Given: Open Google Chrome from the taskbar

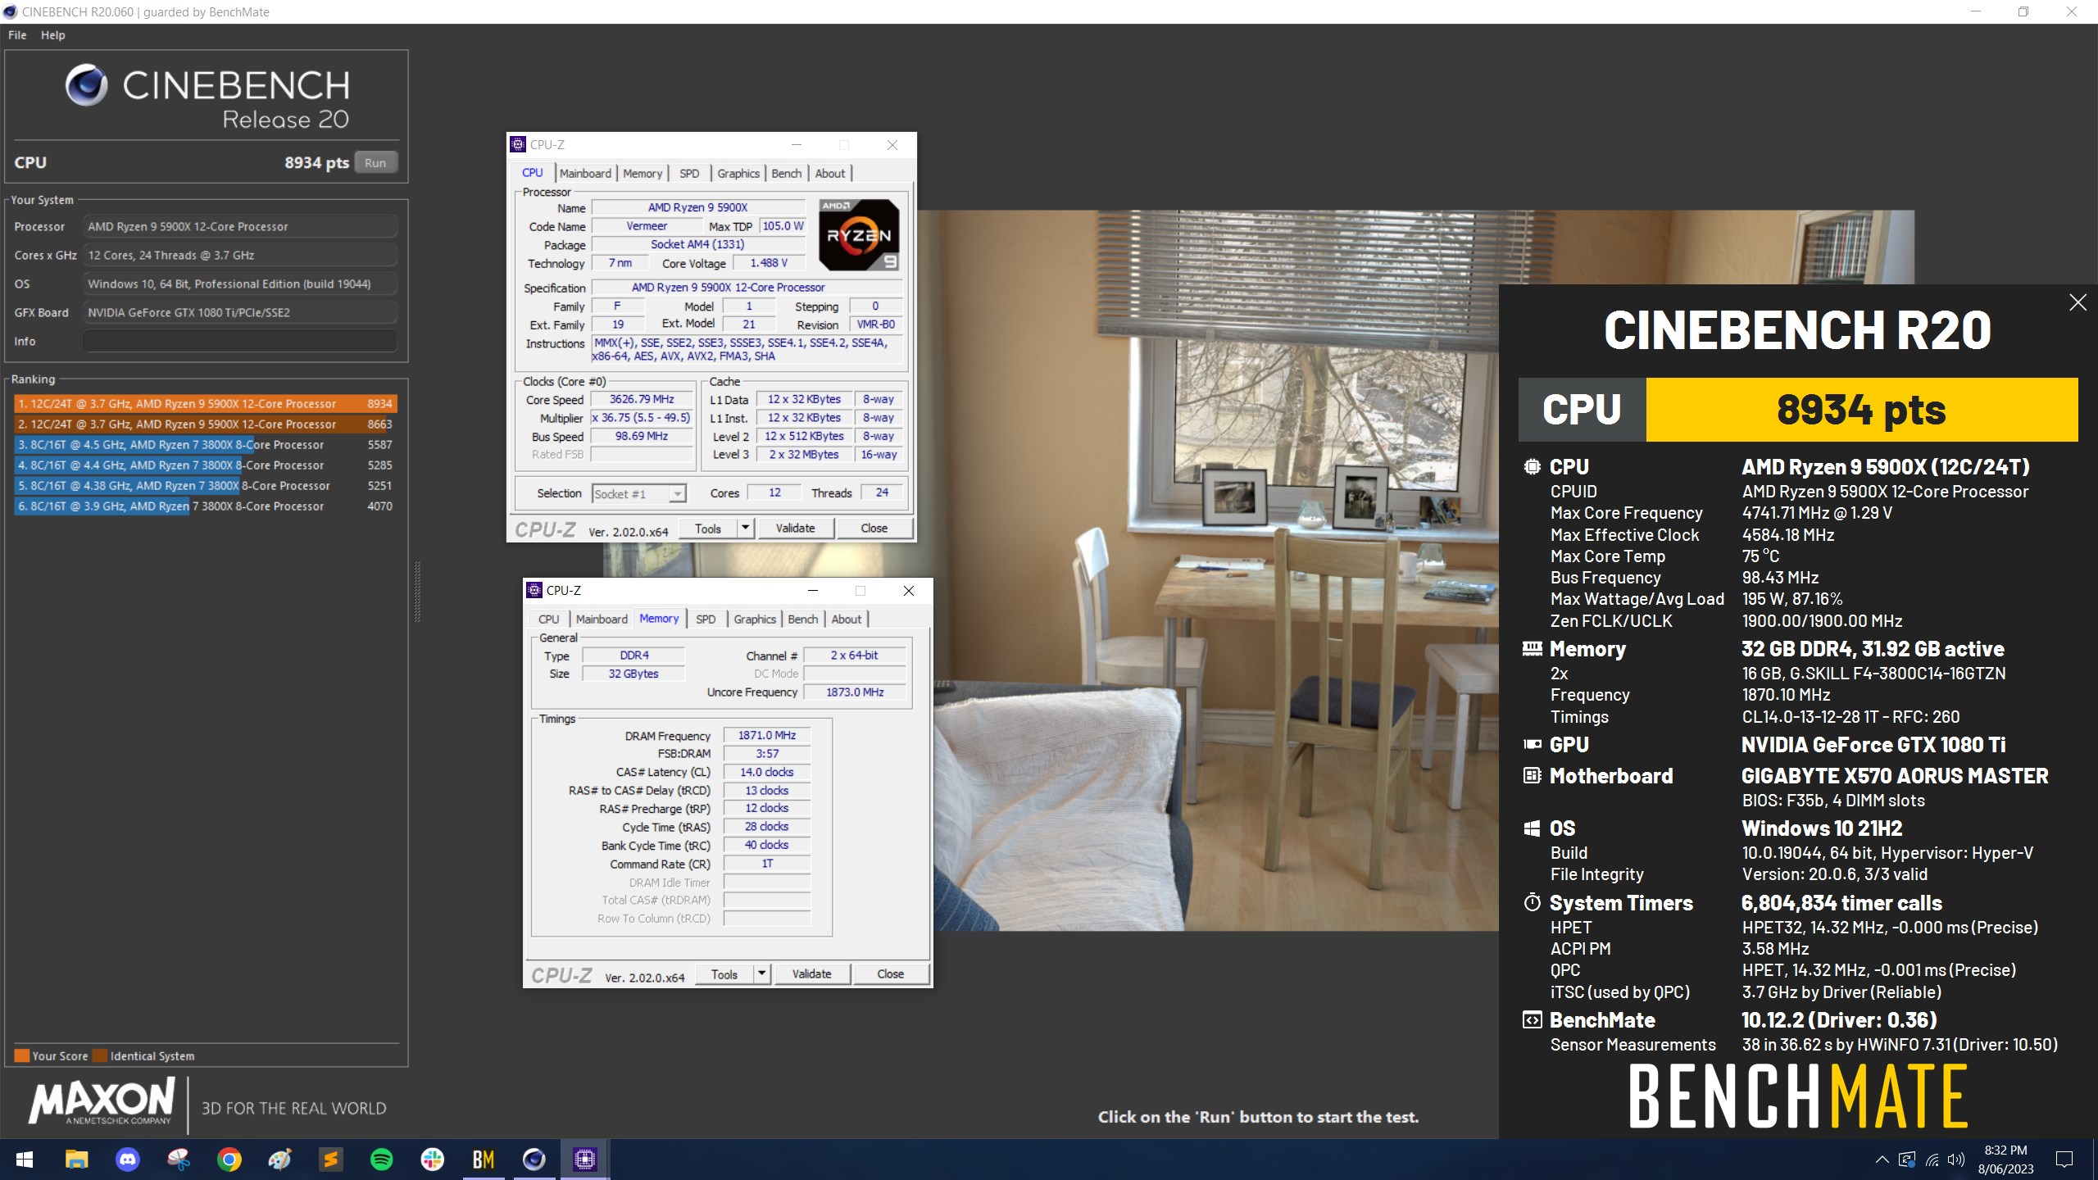Looking at the screenshot, I should point(229,1160).
